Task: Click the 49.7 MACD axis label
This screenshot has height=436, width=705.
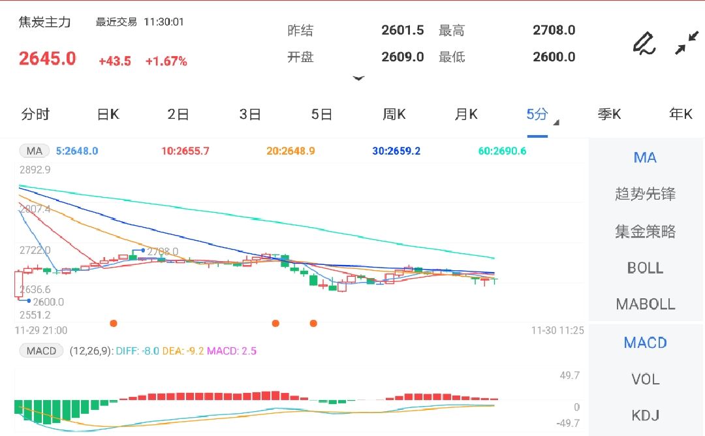Action: (x=570, y=375)
